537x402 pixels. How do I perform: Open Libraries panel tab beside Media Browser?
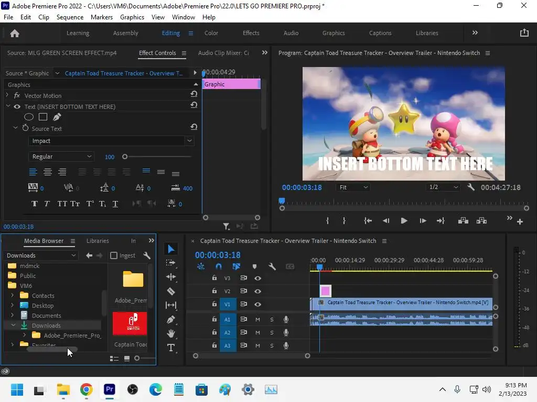pyautogui.click(x=98, y=241)
